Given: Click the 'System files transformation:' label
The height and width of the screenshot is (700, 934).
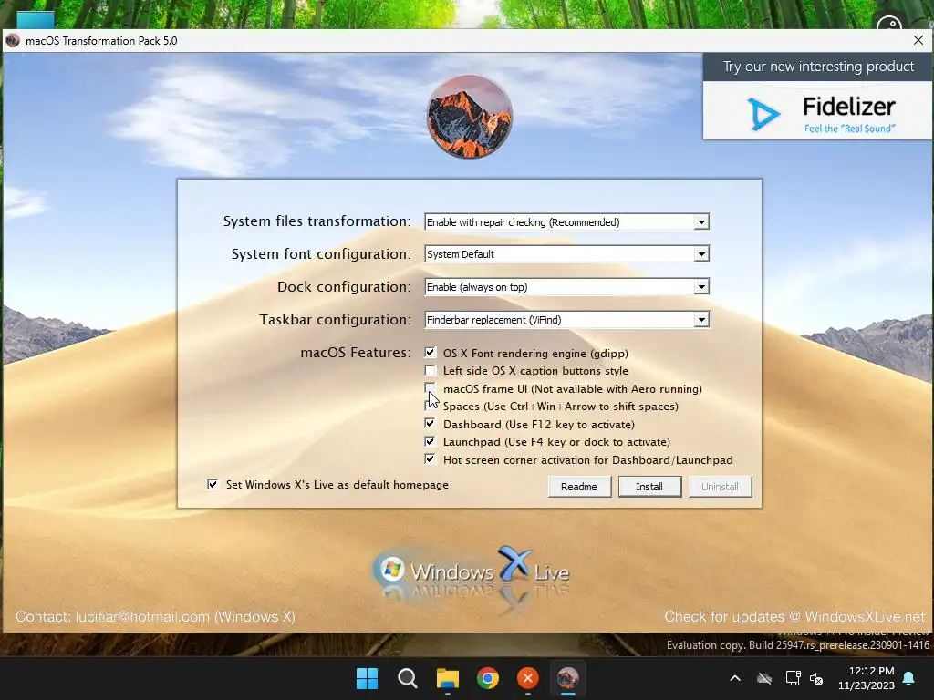Looking at the screenshot, I should (317, 221).
